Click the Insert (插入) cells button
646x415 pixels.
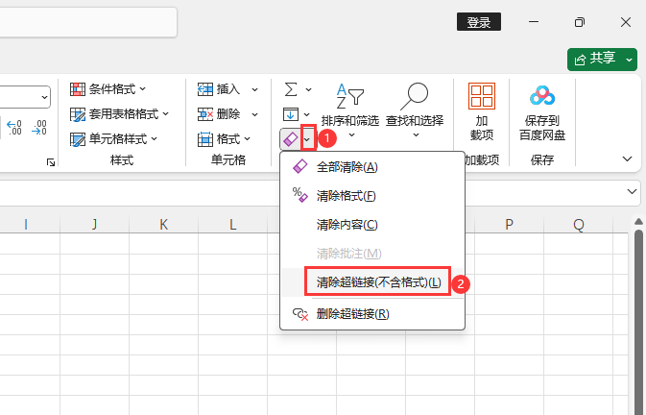coord(219,89)
